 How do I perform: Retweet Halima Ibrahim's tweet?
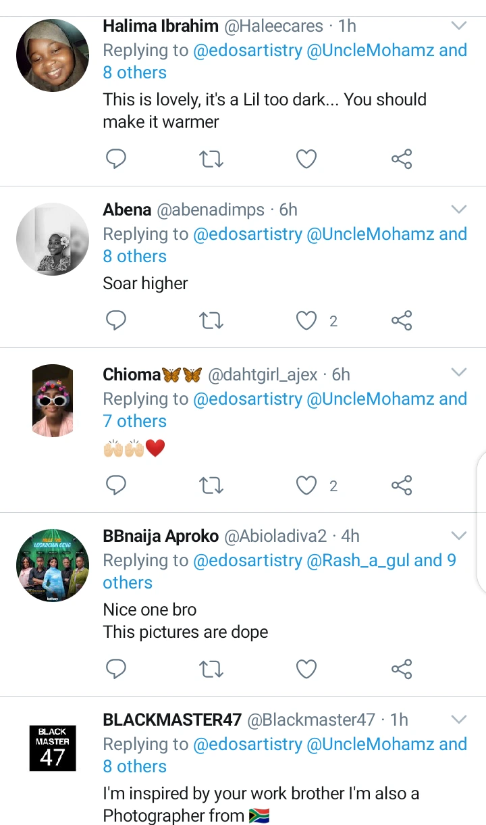211,159
